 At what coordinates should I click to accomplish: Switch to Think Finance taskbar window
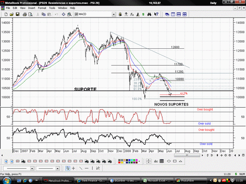(x=91, y=180)
